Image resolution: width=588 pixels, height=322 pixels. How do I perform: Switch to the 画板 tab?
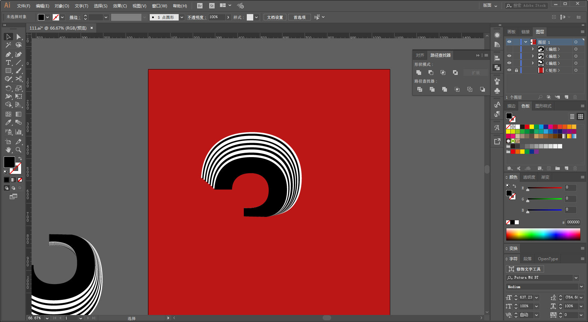511,32
